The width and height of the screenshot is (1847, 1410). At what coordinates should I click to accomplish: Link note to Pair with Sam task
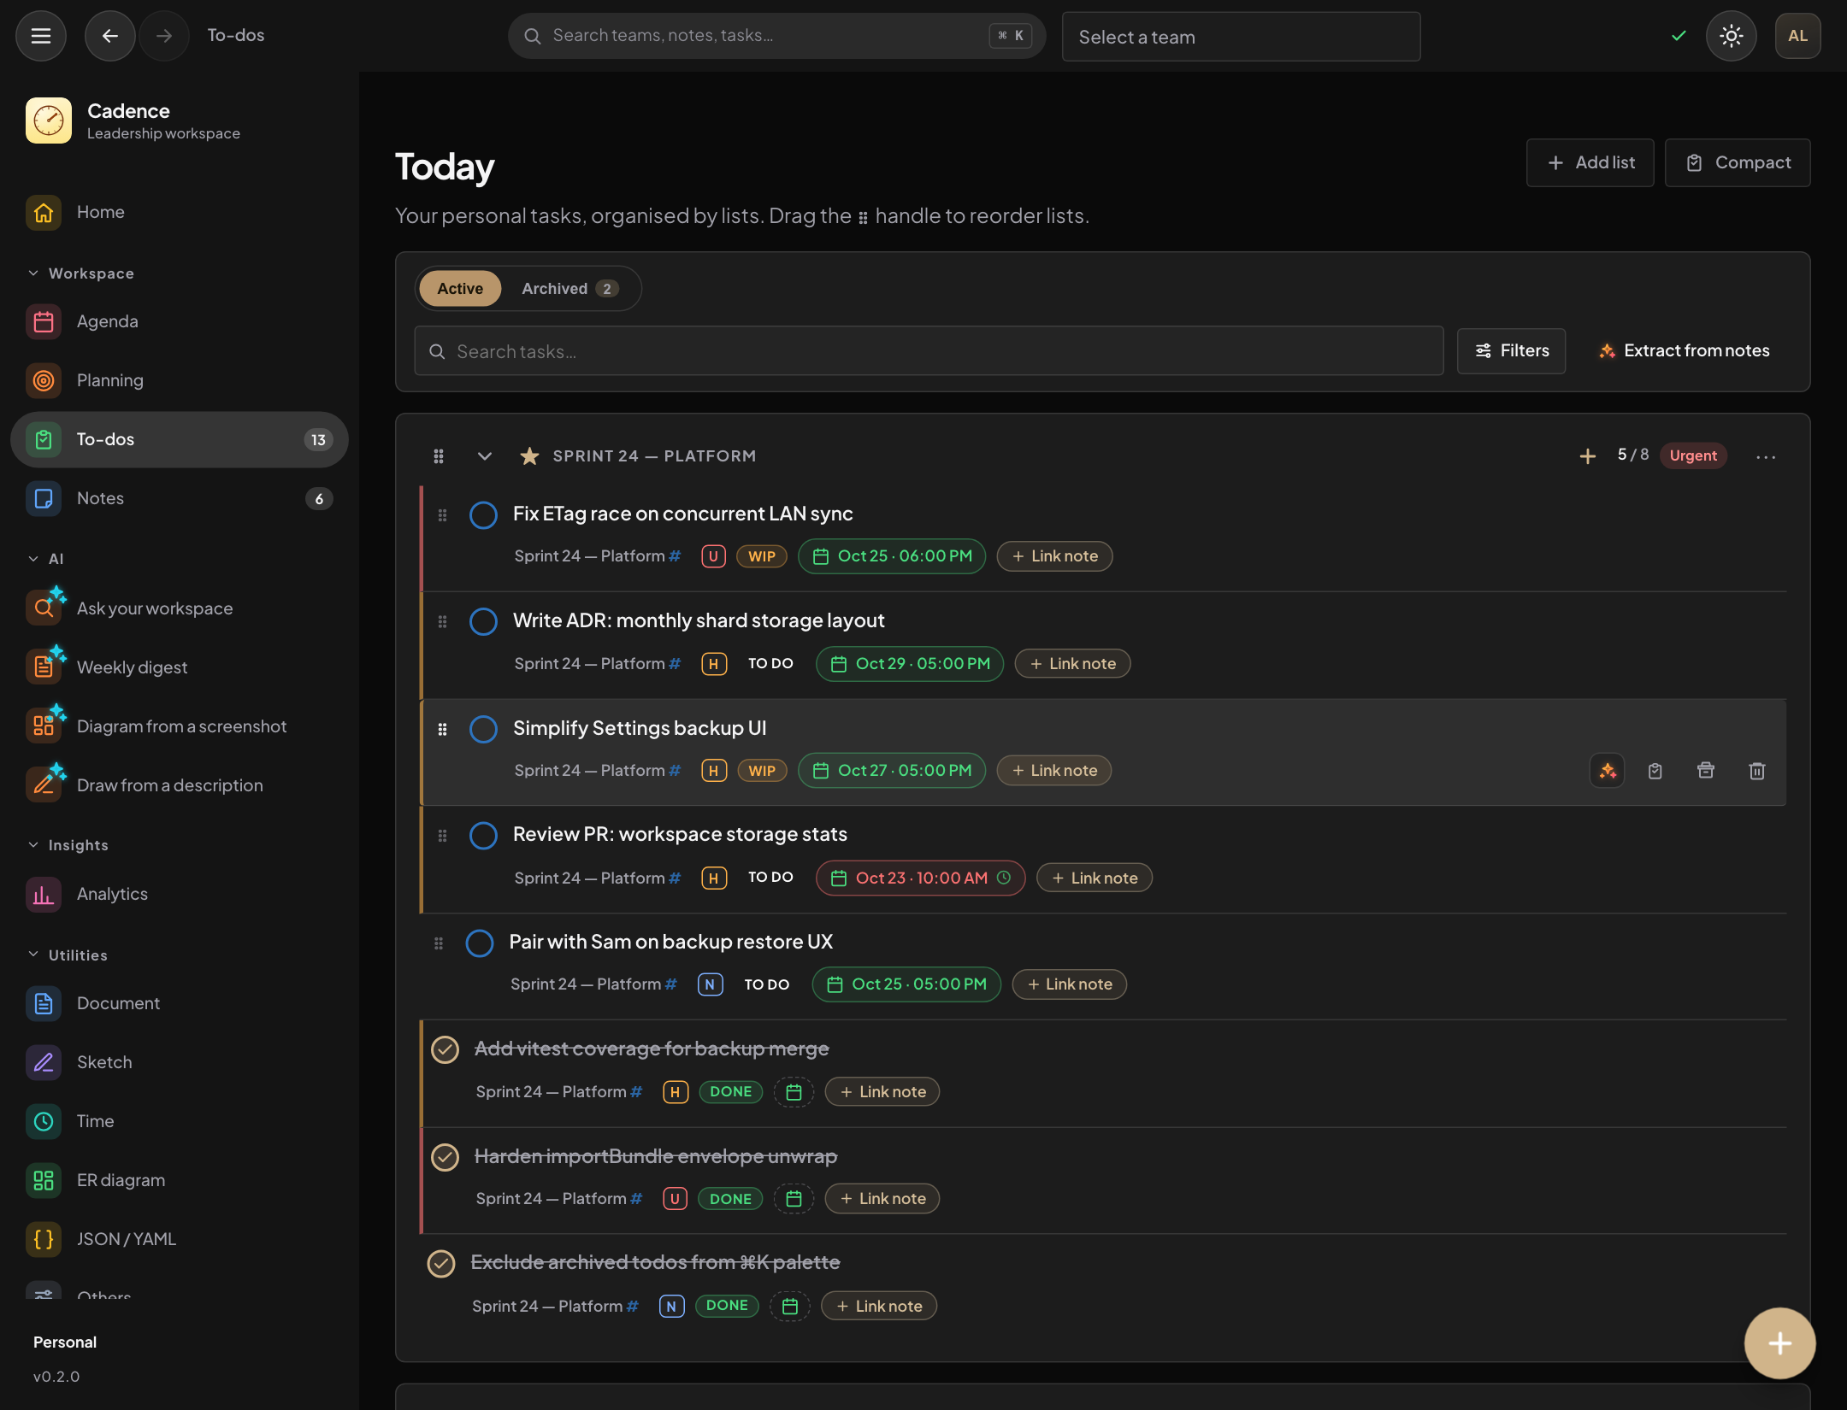click(x=1070, y=984)
